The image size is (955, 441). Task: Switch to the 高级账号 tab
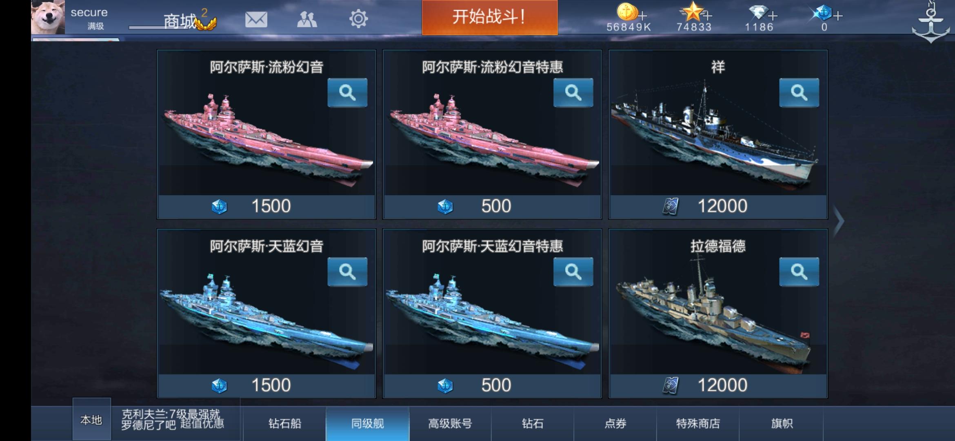(450, 423)
